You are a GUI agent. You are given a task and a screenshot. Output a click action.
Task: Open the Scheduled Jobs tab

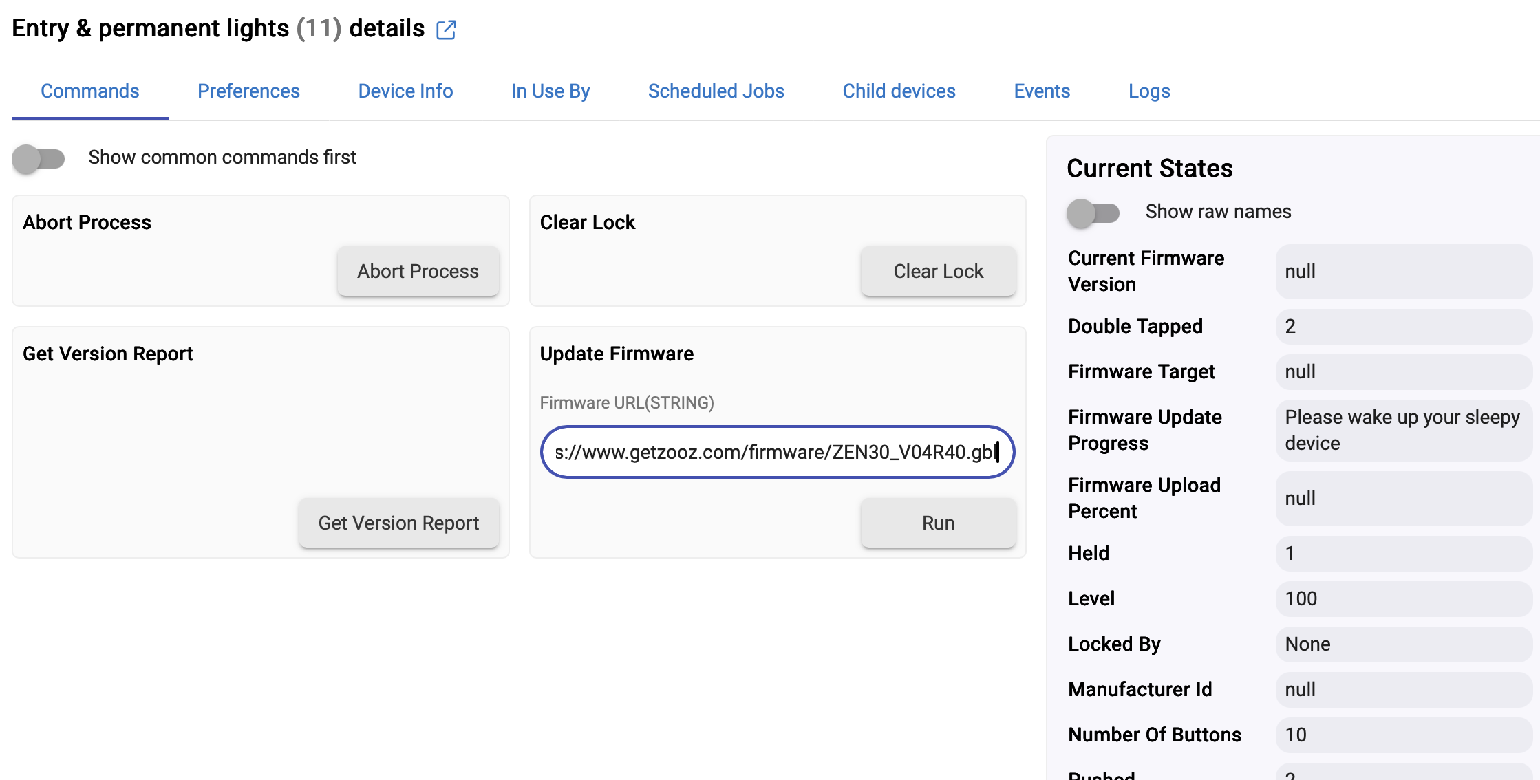click(x=716, y=91)
